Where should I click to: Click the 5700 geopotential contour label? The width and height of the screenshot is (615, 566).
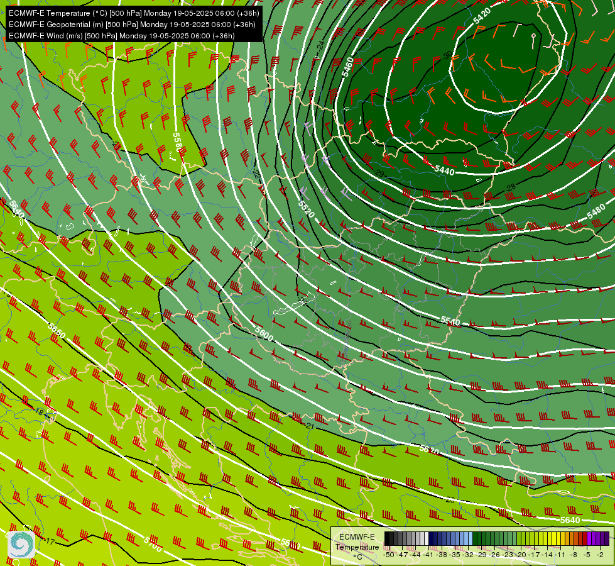click(x=153, y=545)
